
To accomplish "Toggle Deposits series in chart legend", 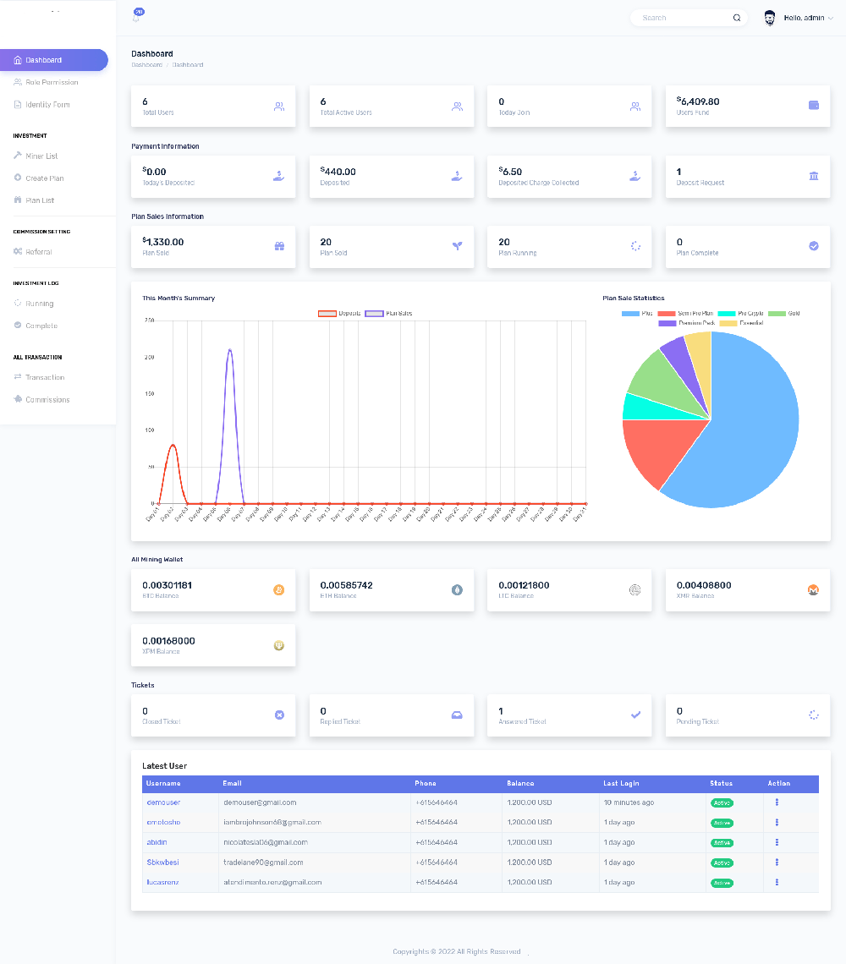I will [338, 314].
